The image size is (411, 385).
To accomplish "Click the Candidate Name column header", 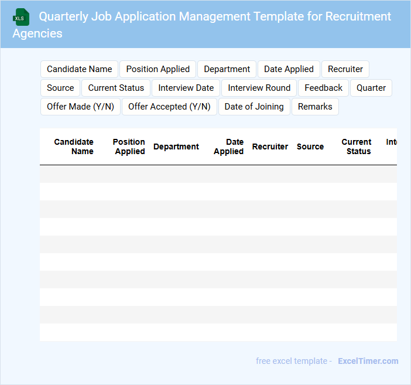I will pyautogui.click(x=74, y=146).
